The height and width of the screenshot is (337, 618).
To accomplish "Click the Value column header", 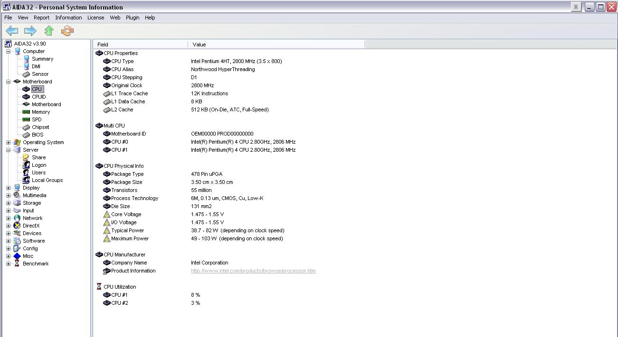I will (276, 44).
